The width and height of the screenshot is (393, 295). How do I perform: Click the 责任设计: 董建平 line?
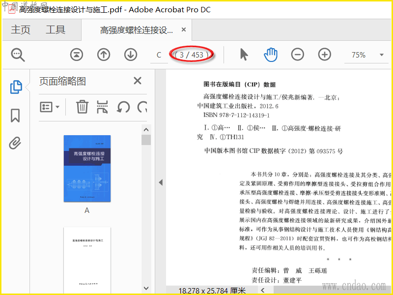(277, 280)
